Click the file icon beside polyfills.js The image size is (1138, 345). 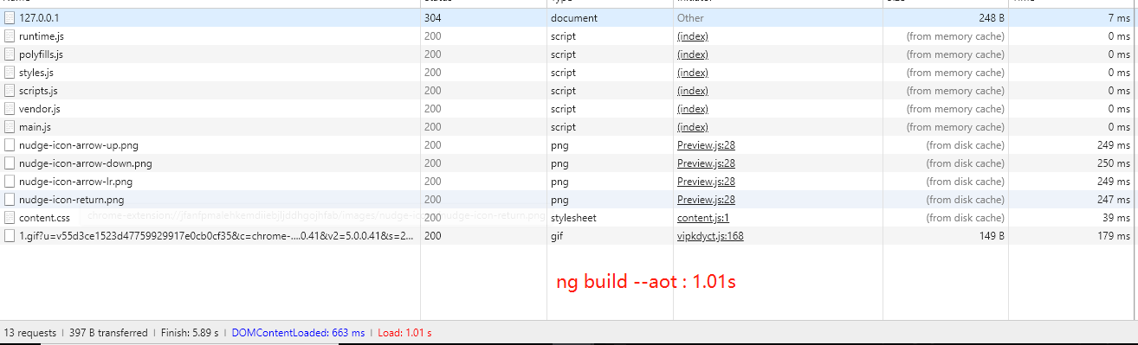point(10,54)
